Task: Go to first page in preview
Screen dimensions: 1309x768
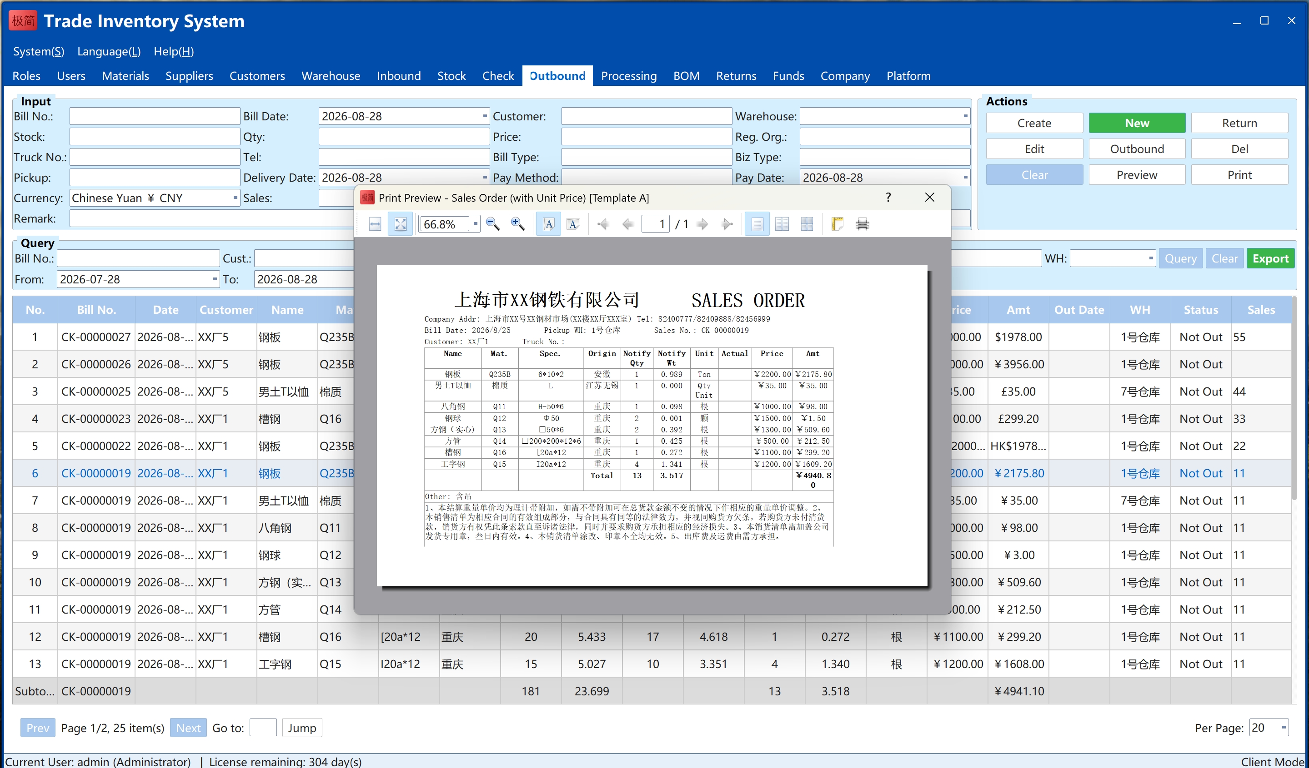Action: (x=603, y=224)
